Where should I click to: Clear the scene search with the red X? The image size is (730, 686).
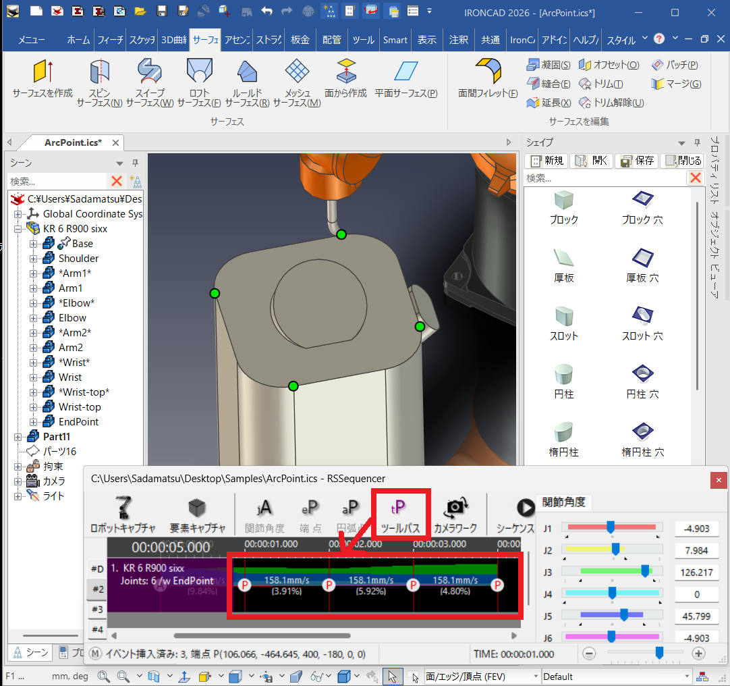pyautogui.click(x=117, y=181)
